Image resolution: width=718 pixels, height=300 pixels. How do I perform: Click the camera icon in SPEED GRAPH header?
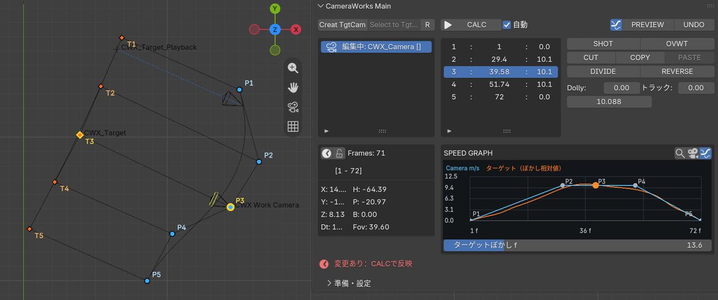coord(692,154)
